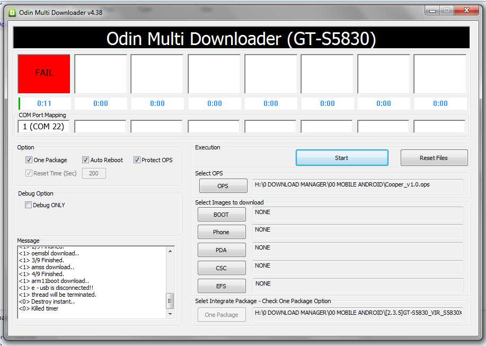
Task: Click the message log scroll up arrow
Action: click(170, 251)
